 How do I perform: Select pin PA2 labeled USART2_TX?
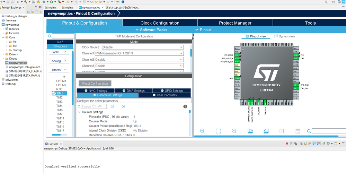coord(249,103)
